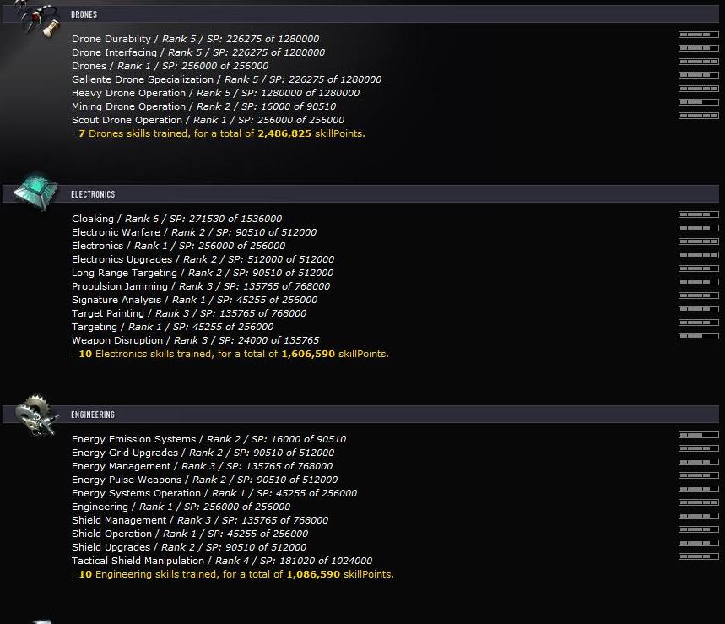
Task: Click the Drone Durability level bar
Action: (698, 35)
